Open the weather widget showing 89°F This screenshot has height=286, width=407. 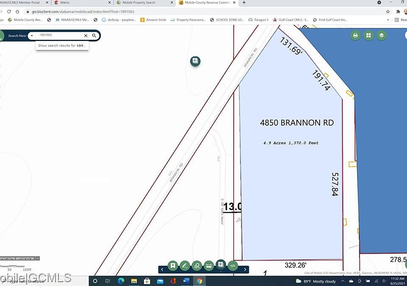316,281
